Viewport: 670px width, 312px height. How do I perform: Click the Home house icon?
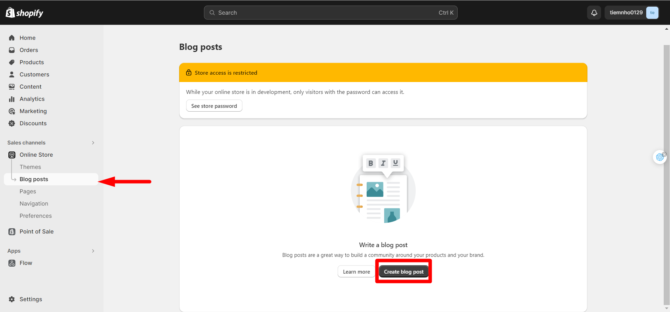tap(12, 38)
